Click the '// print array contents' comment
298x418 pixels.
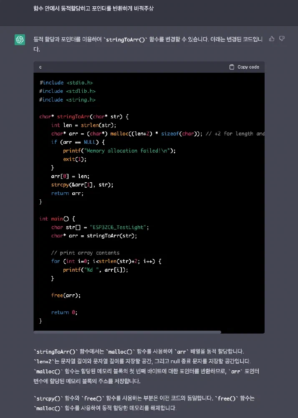click(85, 253)
